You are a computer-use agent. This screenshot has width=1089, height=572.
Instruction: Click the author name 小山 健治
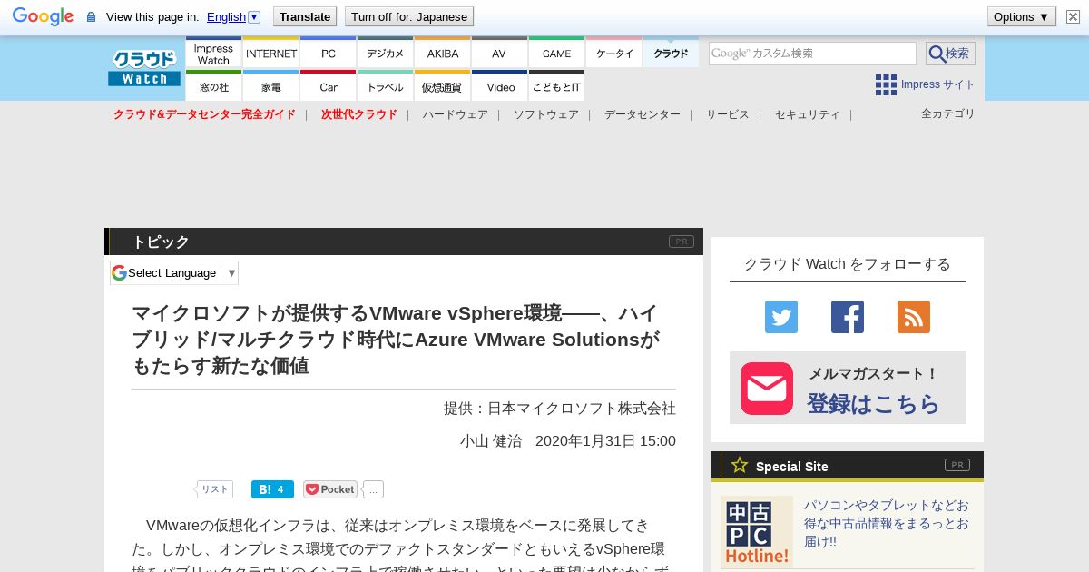pos(491,440)
